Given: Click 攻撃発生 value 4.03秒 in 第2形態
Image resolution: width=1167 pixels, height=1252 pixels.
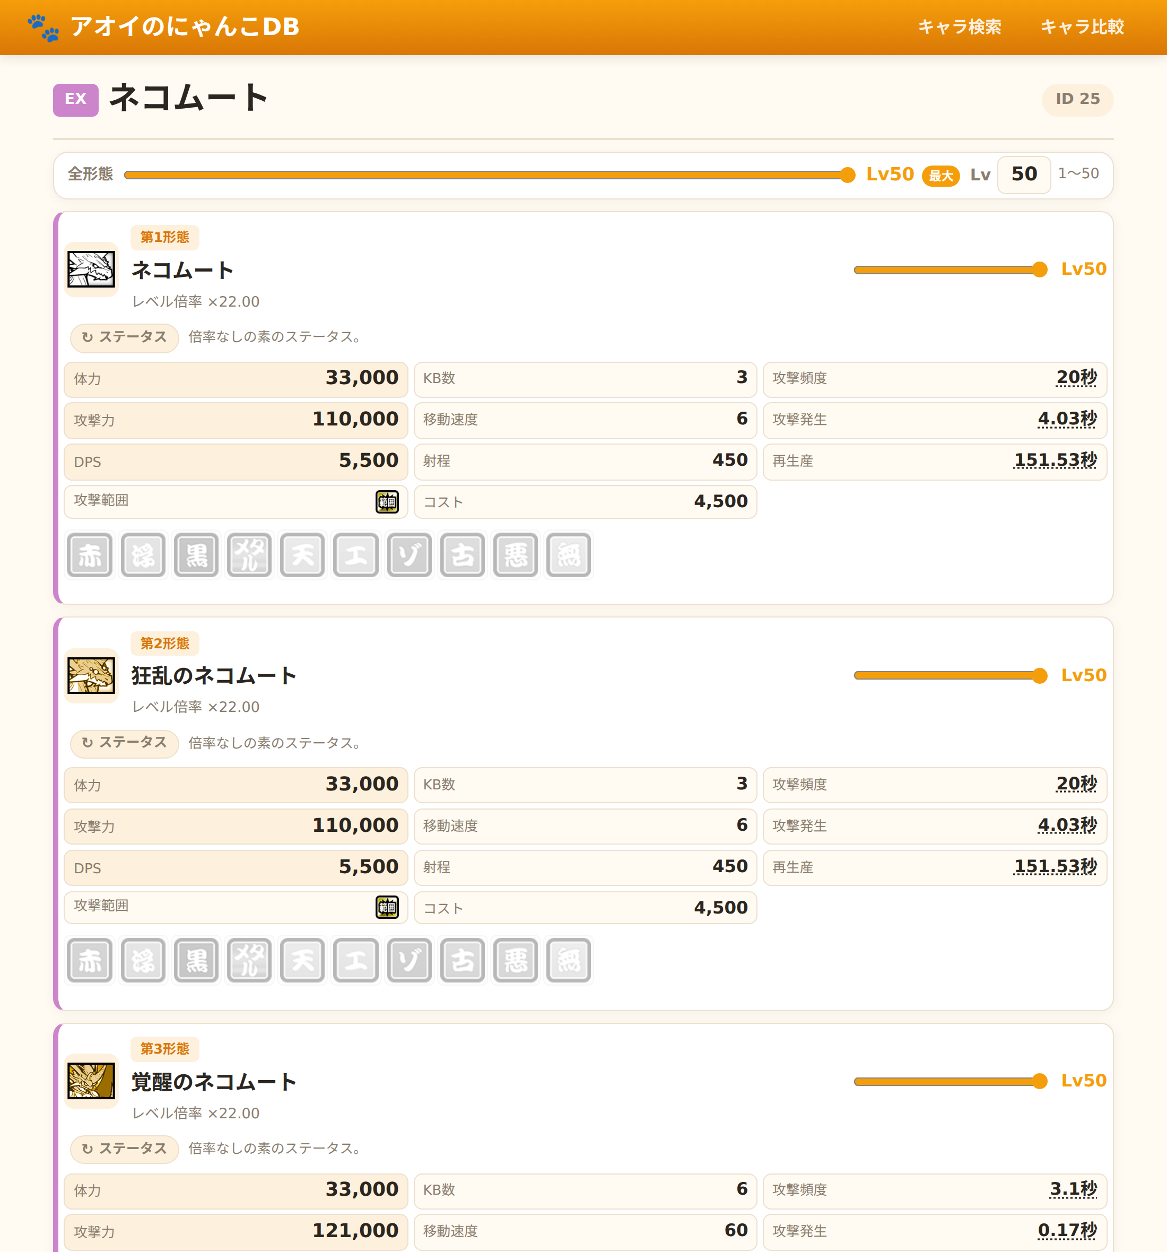Looking at the screenshot, I should point(1067,825).
